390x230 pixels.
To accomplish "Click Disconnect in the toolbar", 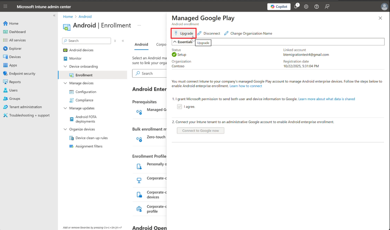I will [x=209, y=33].
